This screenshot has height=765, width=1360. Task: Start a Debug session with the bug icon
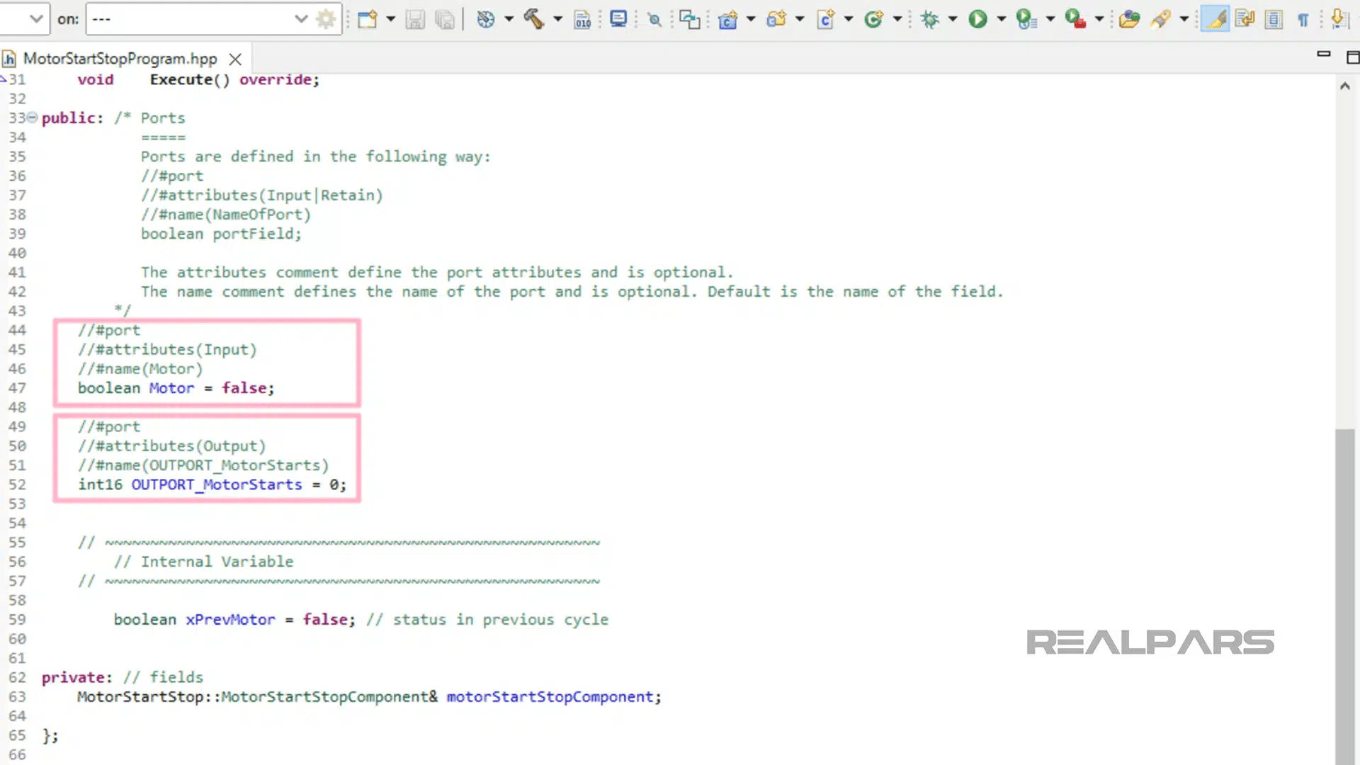[x=929, y=19]
